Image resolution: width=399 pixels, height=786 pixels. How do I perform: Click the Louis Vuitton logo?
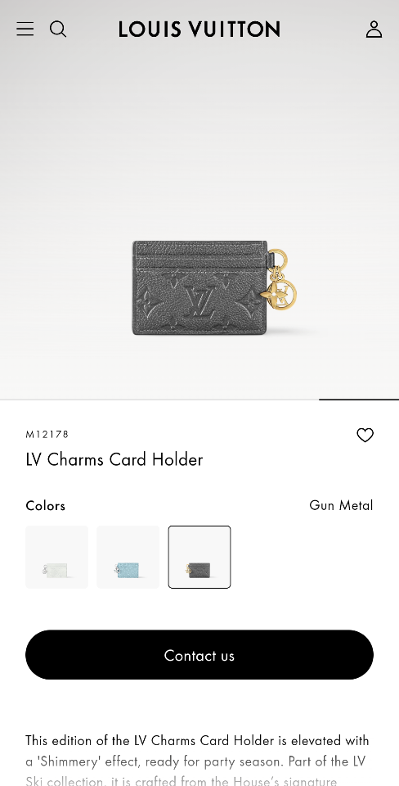tap(199, 29)
